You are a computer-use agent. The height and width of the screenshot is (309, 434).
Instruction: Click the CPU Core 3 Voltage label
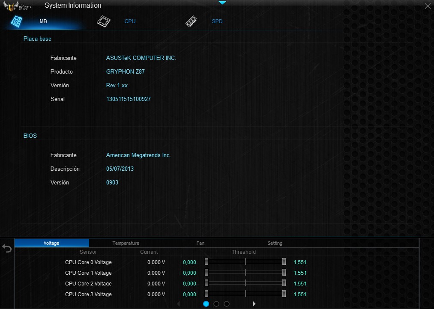88,294
